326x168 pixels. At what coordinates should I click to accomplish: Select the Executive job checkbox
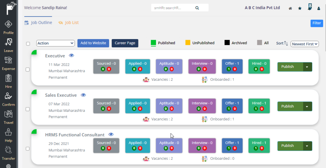27,70
